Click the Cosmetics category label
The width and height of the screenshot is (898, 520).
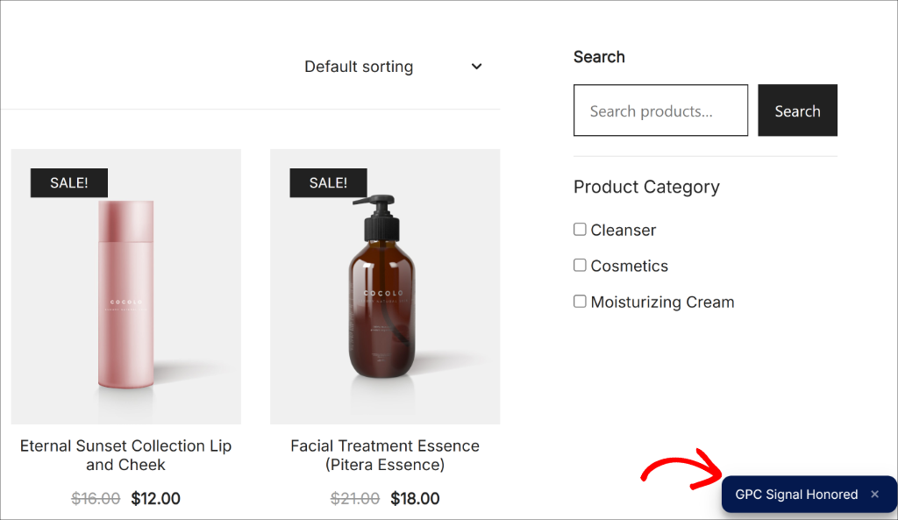pyautogui.click(x=629, y=267)
